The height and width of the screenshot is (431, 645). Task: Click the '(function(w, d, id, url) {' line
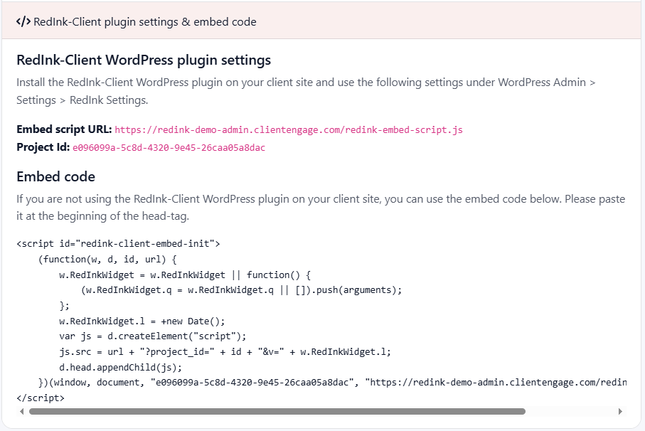click(x=107, y=260)
